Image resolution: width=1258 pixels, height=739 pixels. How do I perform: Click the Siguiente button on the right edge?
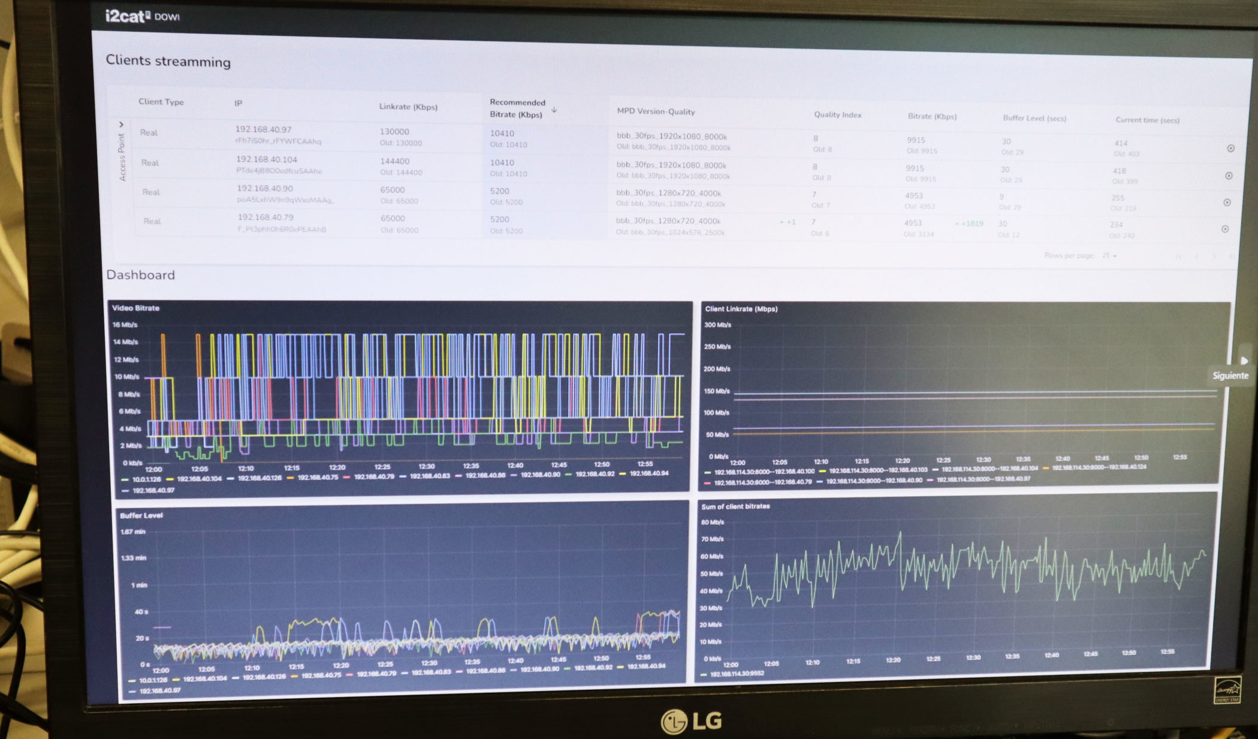[x=1230, y=375]
